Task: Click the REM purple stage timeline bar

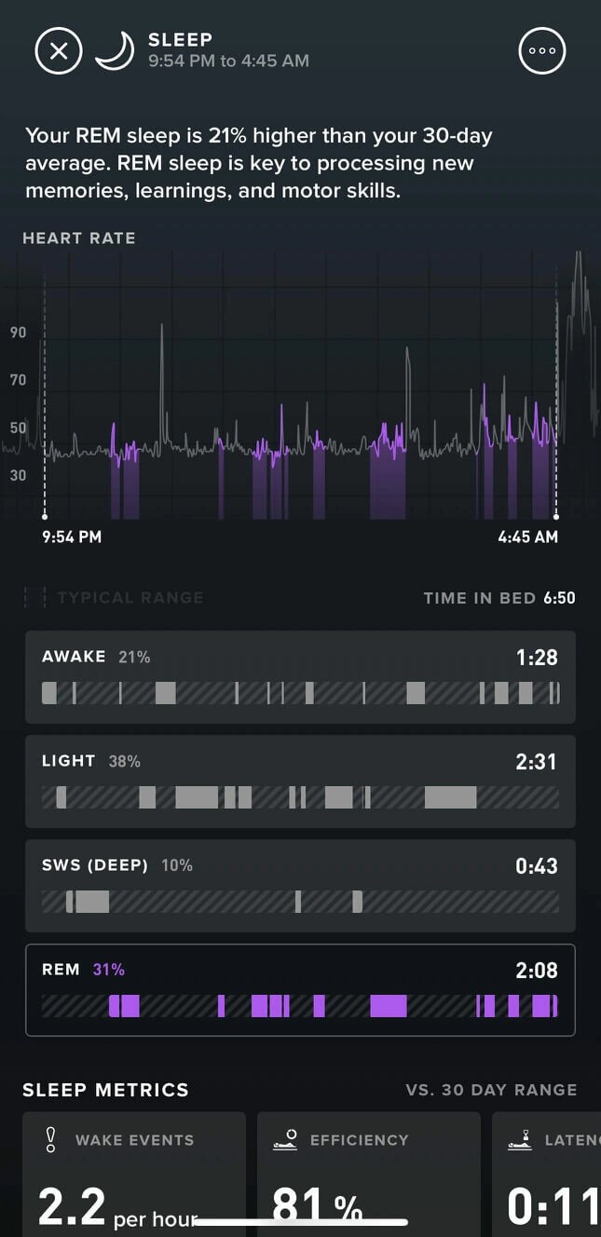Action: click(x=300, y=1006)
